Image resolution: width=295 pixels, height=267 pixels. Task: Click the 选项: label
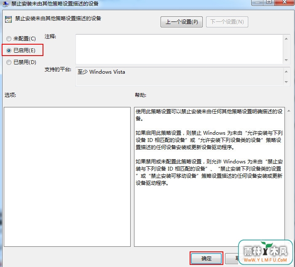(10, 95)
